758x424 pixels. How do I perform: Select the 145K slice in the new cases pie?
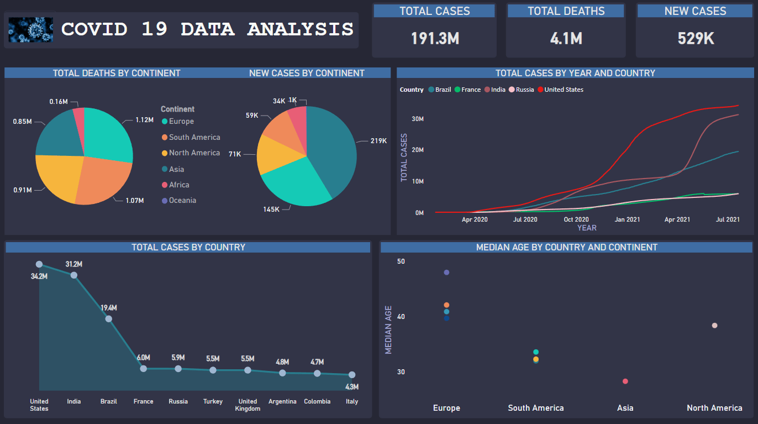pos(294,185)
